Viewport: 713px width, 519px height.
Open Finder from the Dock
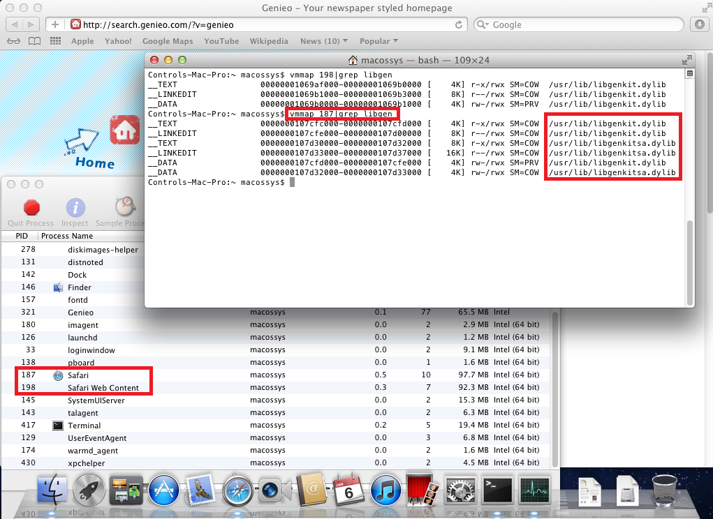(x=52, y=490)
